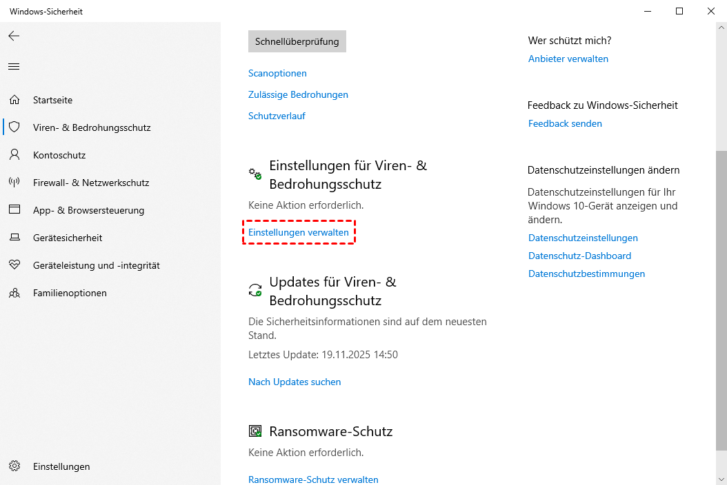727x485 pixels.
Task: Click the Kontoschutz person icon
Action: pos(14,155)
